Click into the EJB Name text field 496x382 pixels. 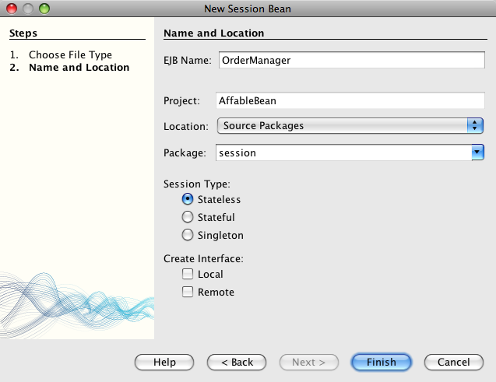[350, 59]
